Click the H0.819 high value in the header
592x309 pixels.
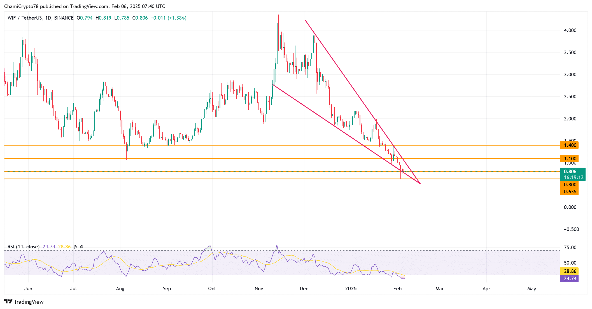[103, 18]
